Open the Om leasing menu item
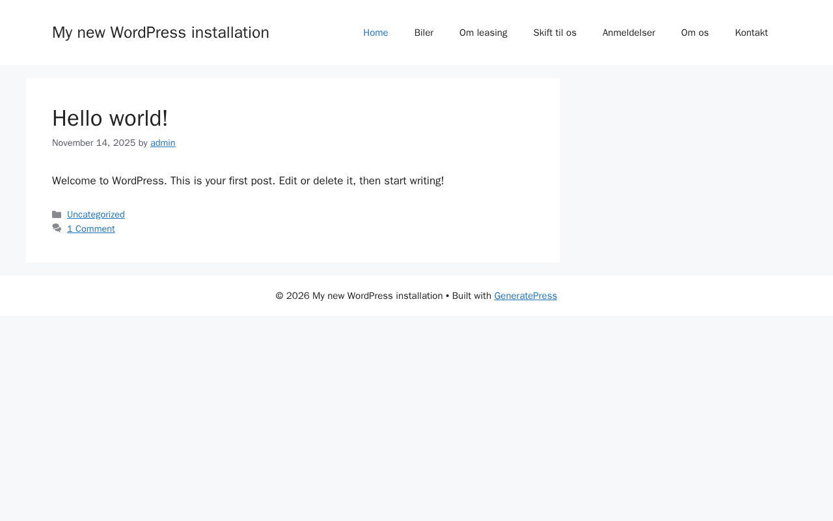Viewport: 833px width, 521px height. 483,33
